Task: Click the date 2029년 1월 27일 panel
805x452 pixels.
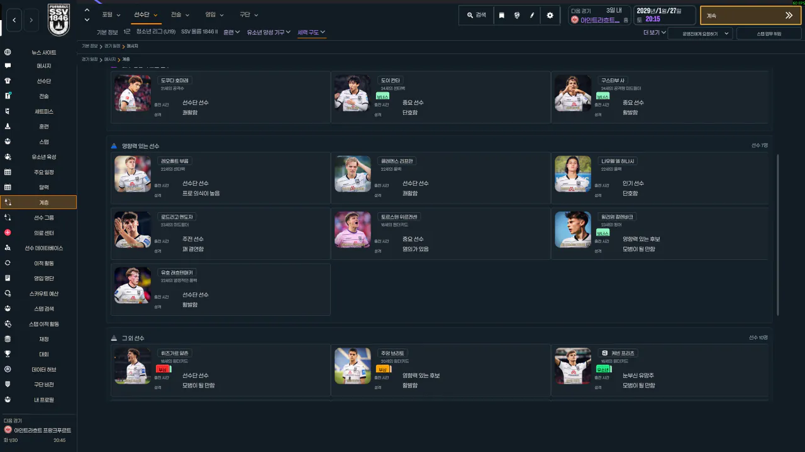Action: [665, 15]
